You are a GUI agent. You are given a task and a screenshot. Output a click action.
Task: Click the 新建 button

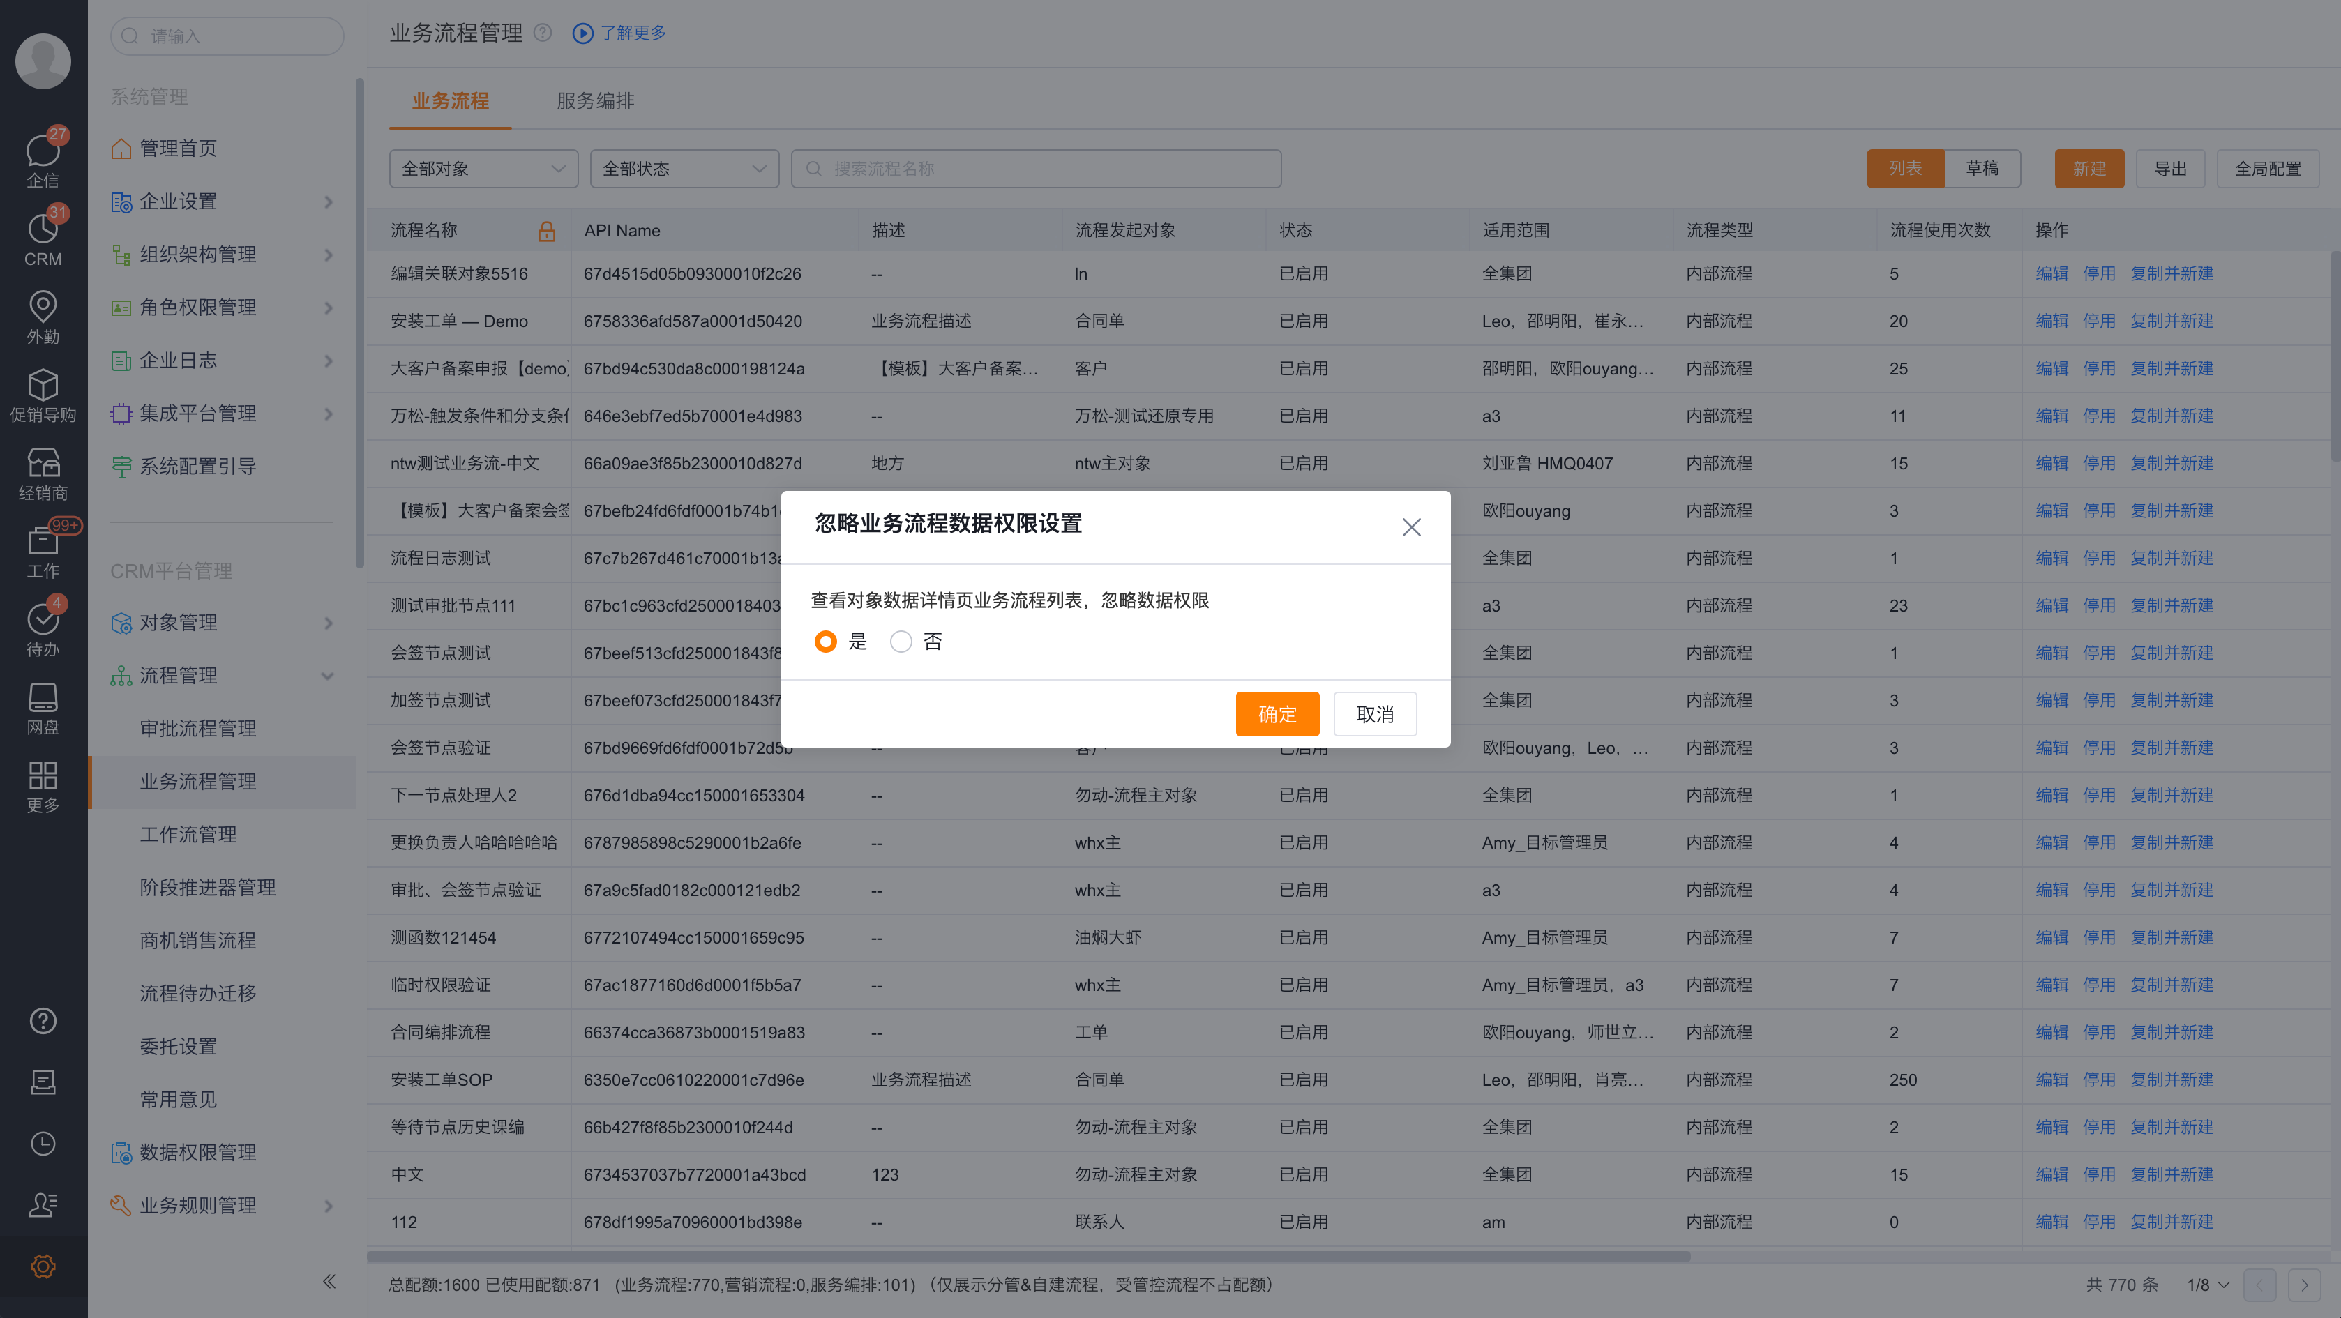(2088, 169)
